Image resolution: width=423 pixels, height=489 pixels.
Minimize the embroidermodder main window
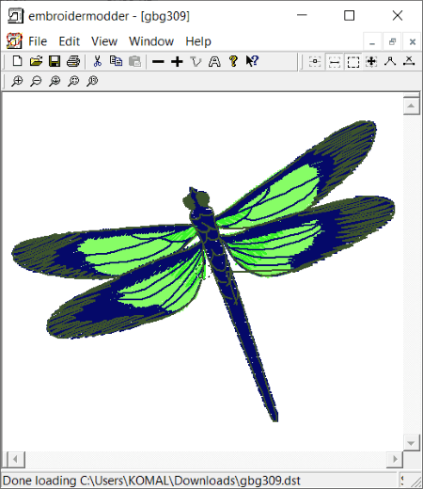(302, 15)
